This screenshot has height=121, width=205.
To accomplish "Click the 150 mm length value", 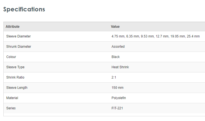I will 117,88.
